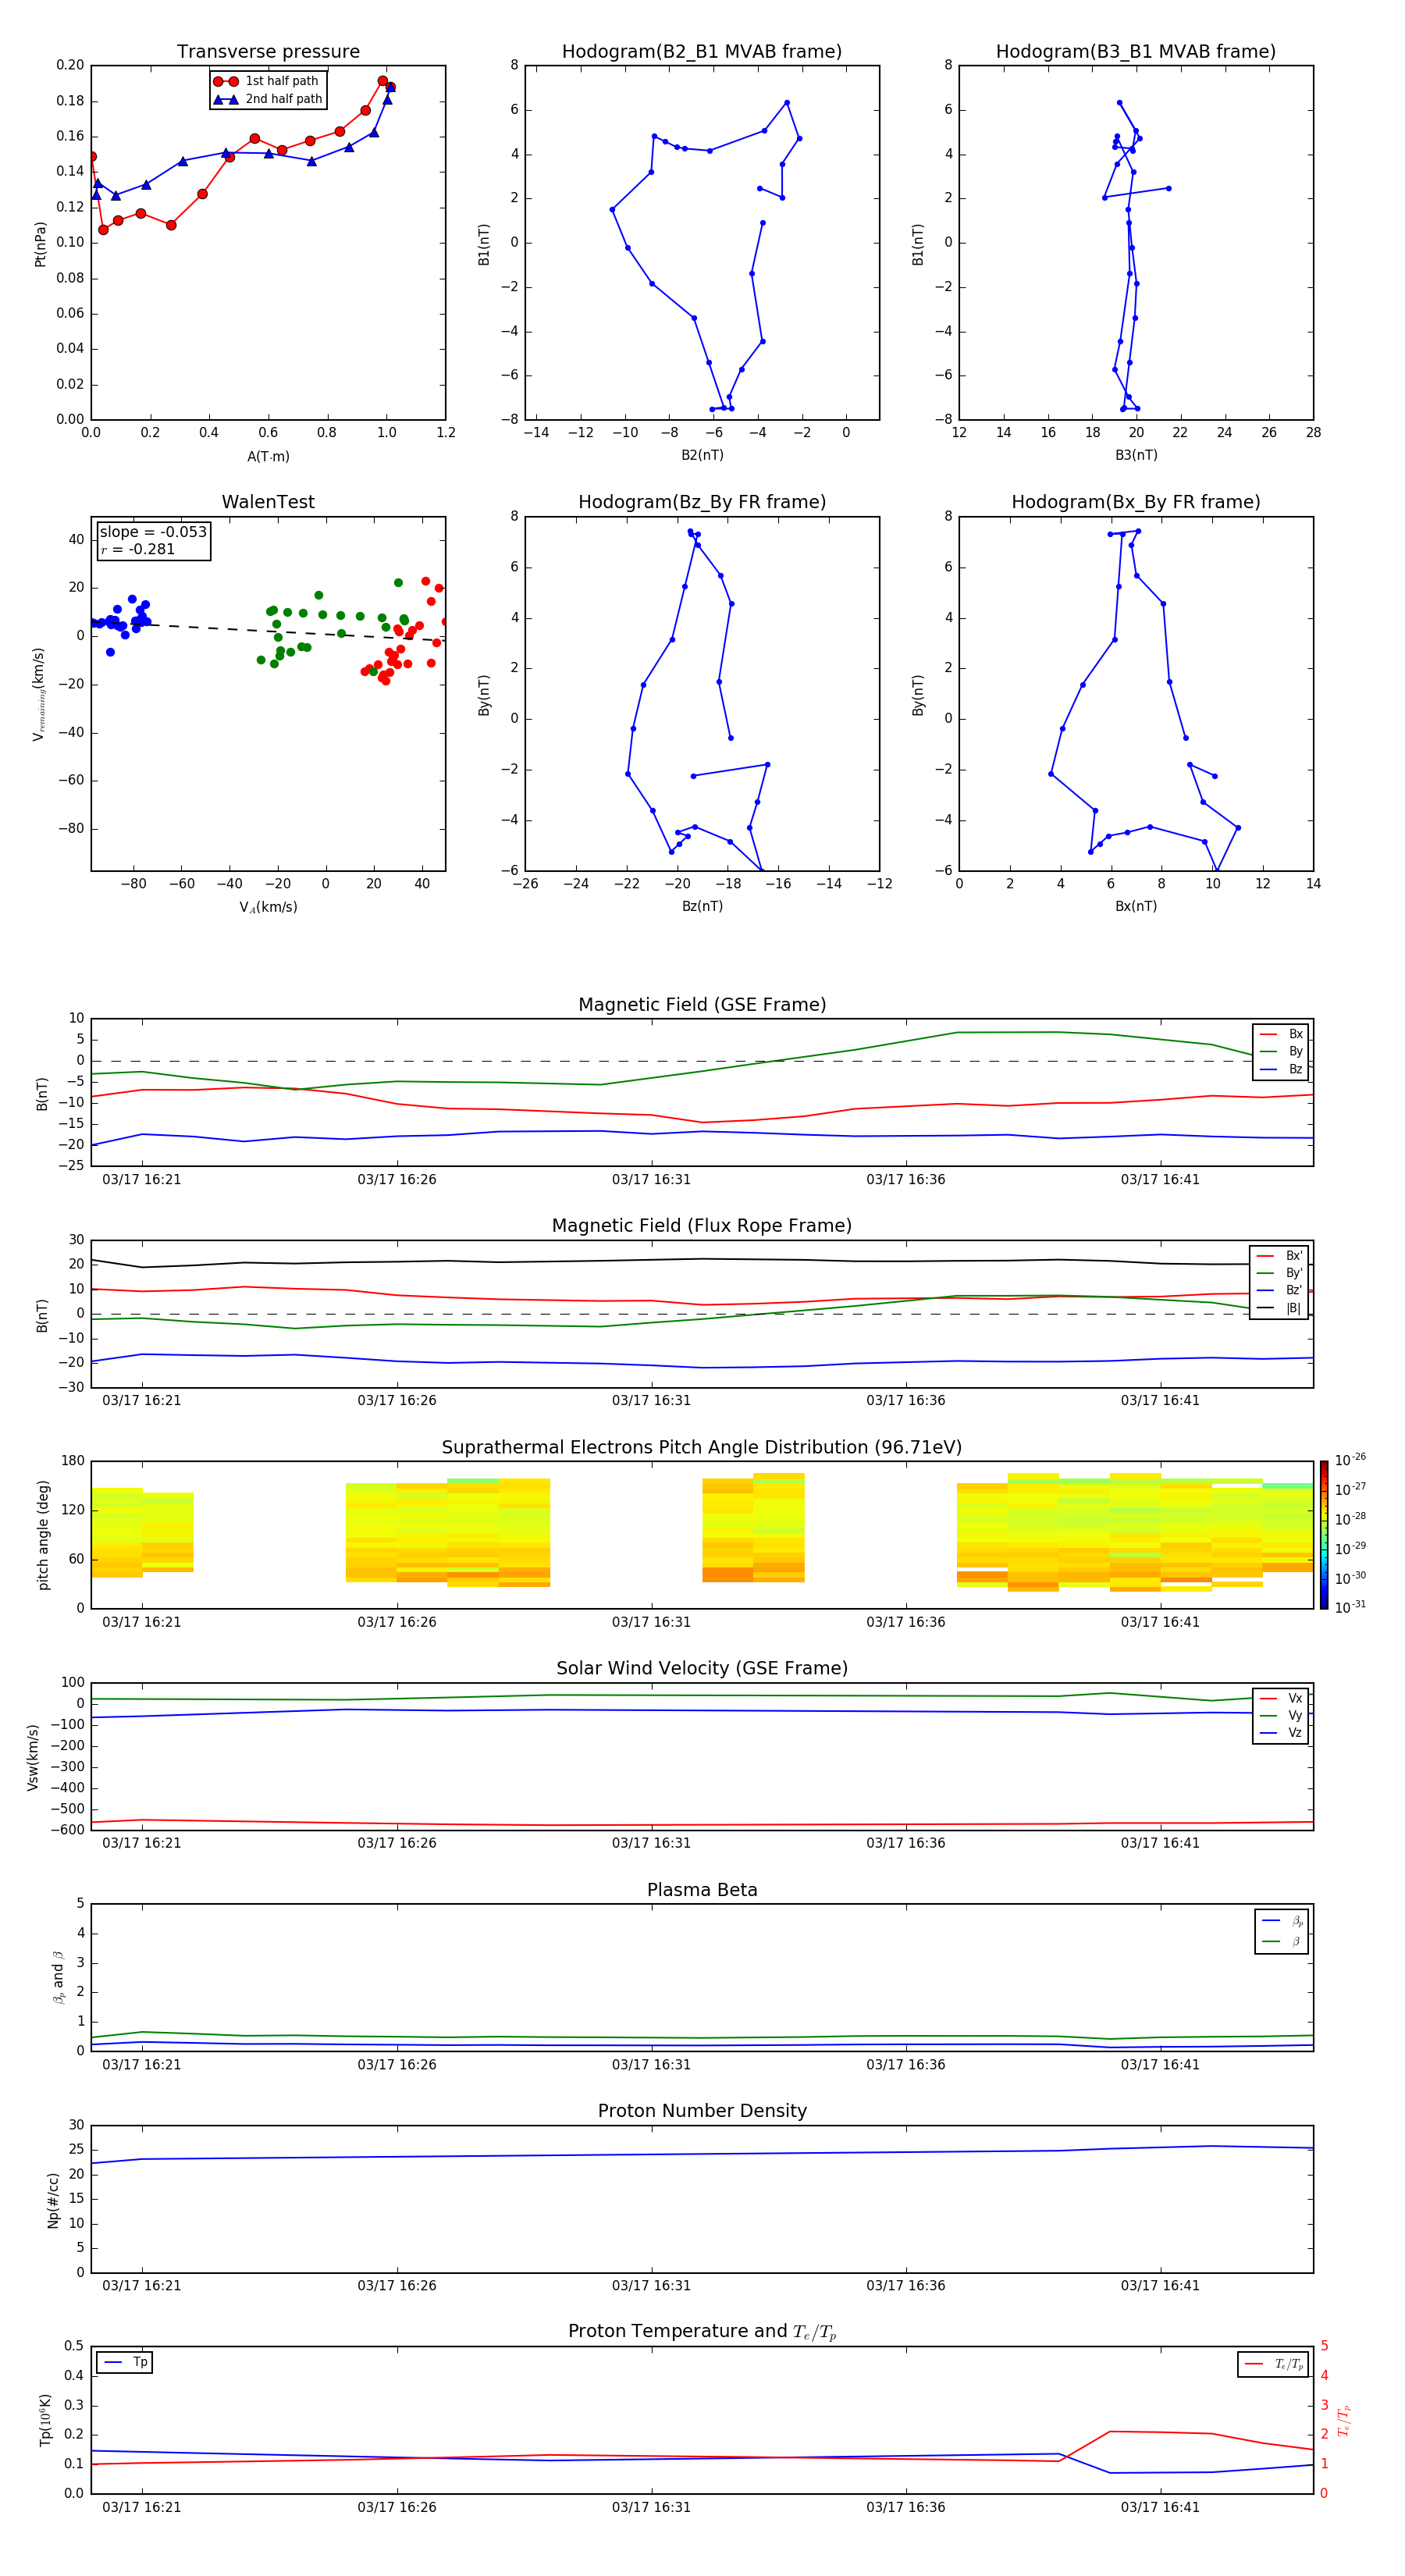The image size is (1405, 2576).
Task: Click the 'Vremaining(km/s)' y-axis label
Action: click(x=39, y=694)
